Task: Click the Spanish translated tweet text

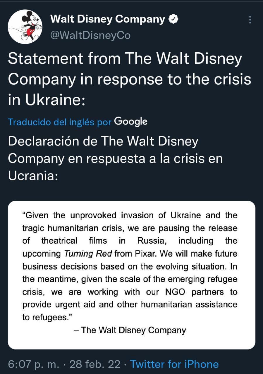Action: click(115, 158)
